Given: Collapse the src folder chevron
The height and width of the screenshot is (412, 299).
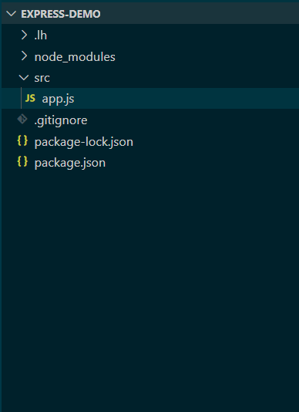Looking at the screenshot, I should click(x=24, y=77).
